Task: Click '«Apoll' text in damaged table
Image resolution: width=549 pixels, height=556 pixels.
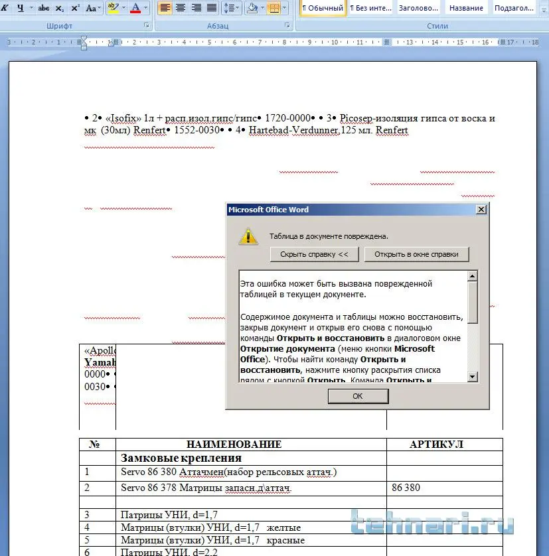Action: [100, 351]
